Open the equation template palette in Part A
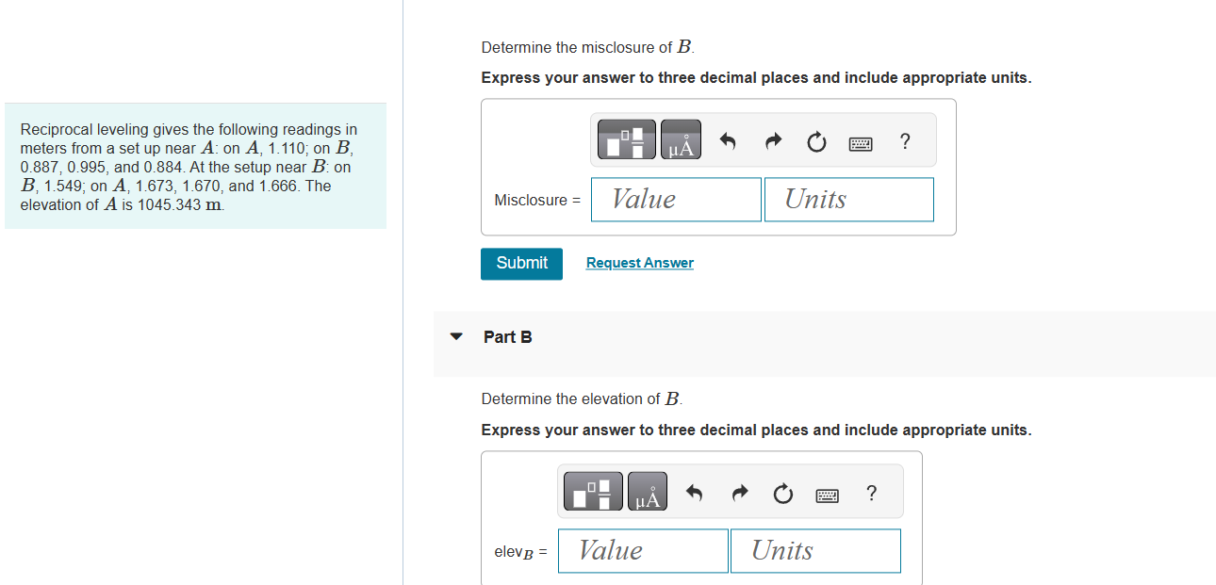This screenshot has width=1216, height=585. coord(626,138)
